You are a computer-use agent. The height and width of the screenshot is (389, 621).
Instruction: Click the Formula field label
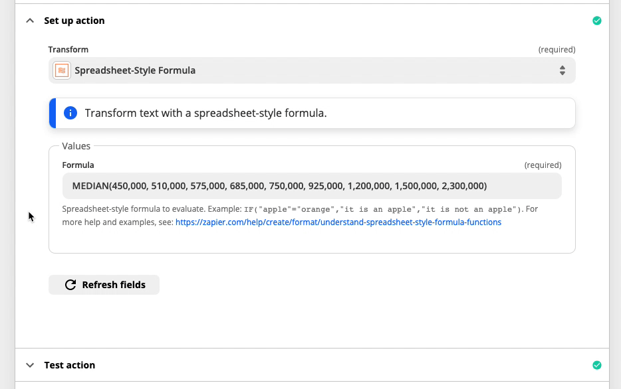(78, 165)
